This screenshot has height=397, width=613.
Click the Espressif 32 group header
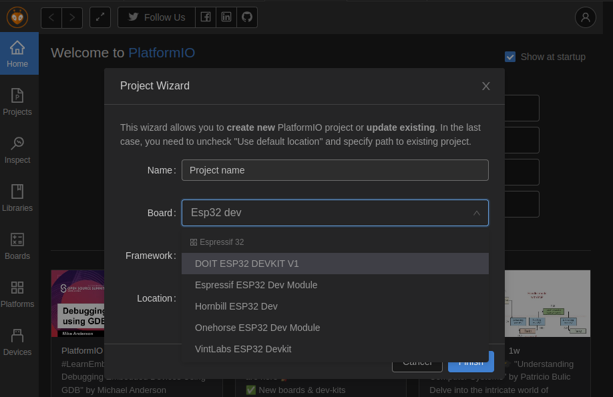coord(217,242)
